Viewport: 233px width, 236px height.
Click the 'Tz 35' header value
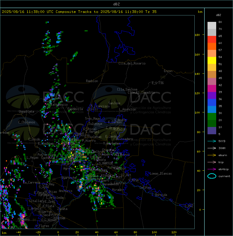point(151,12)
